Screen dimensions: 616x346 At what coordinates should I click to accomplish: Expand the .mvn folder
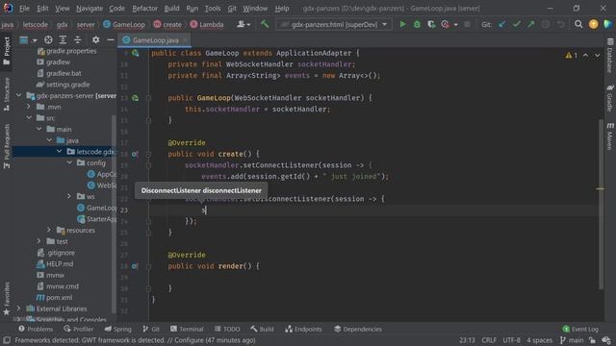tap(29, 107)
